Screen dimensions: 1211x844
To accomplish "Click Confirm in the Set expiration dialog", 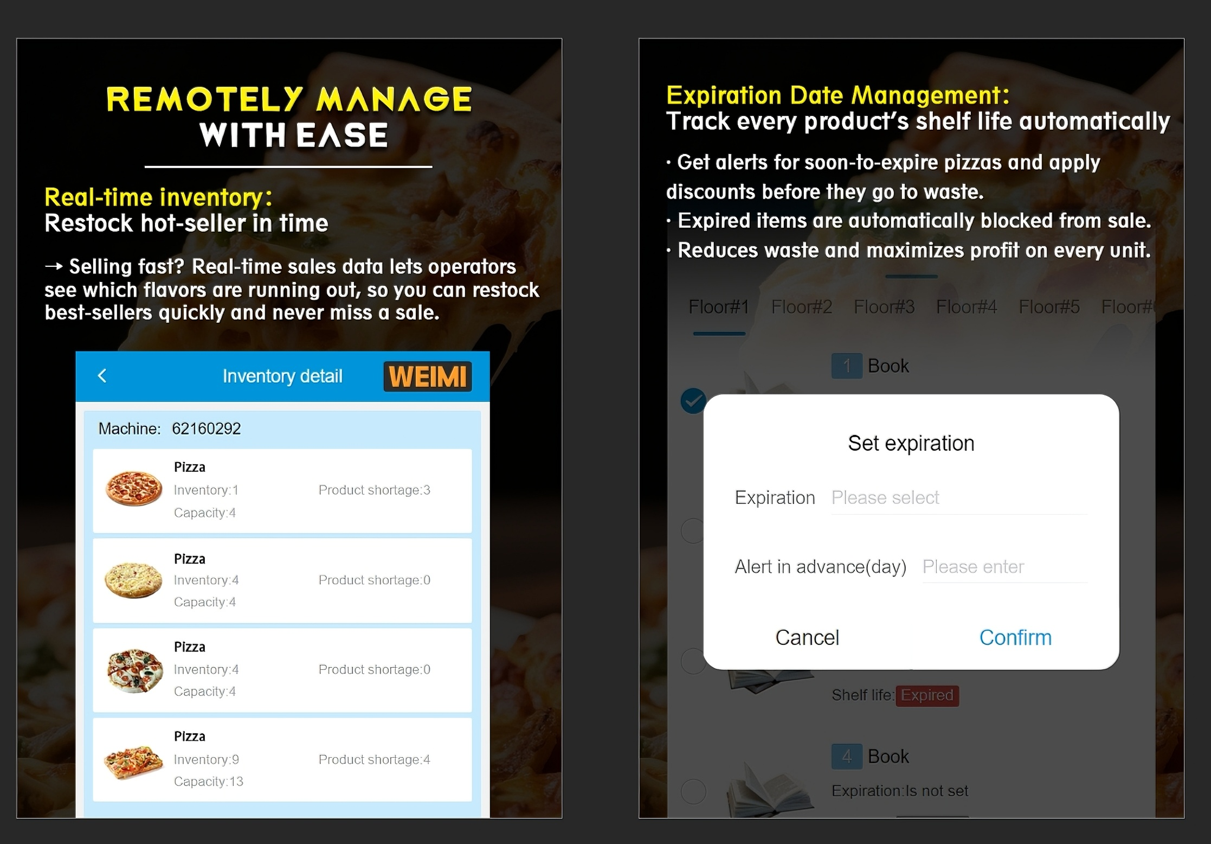I will click(1015, 638).
